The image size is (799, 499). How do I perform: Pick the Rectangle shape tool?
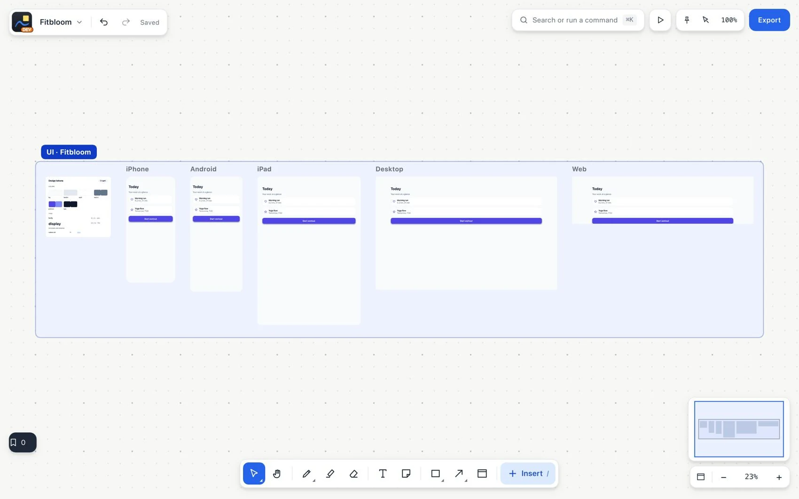(435, 473)
